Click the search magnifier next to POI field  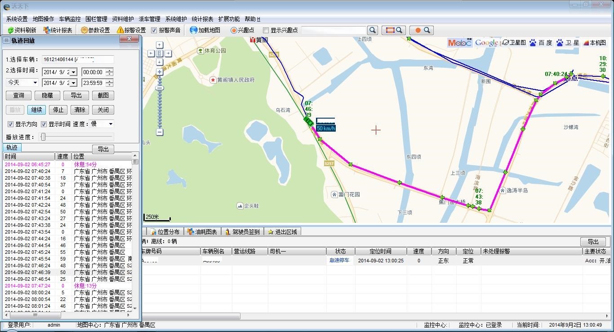[372, 30]
